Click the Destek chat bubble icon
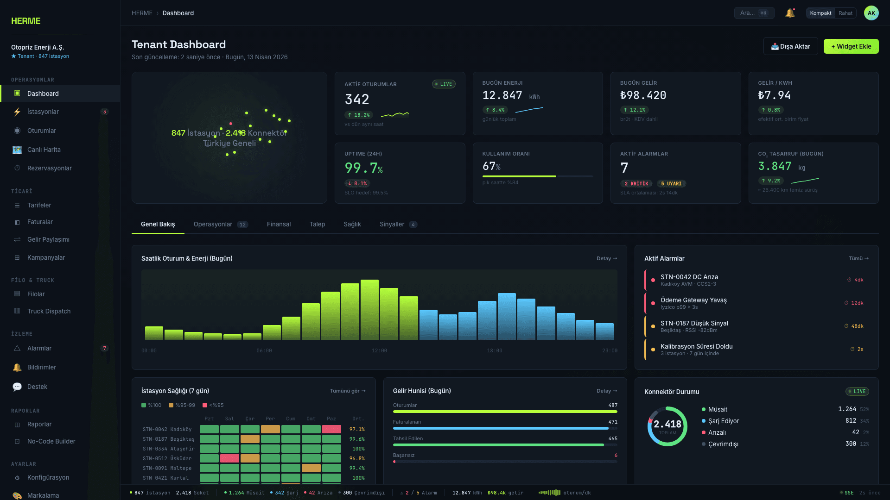 (x=17, y=387)
